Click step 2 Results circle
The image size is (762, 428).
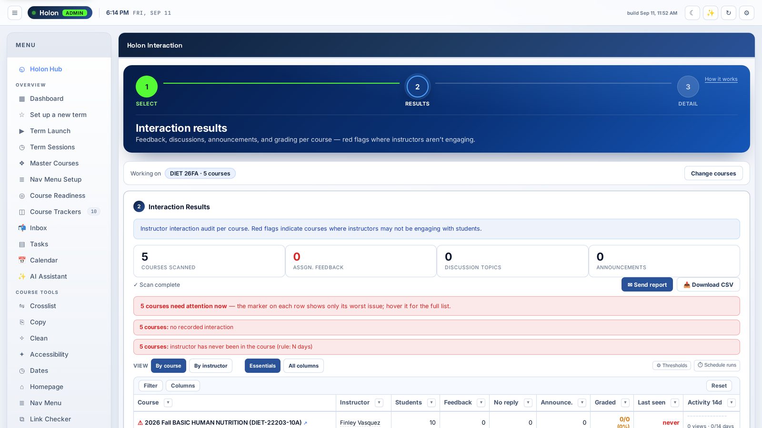[417, 87]
